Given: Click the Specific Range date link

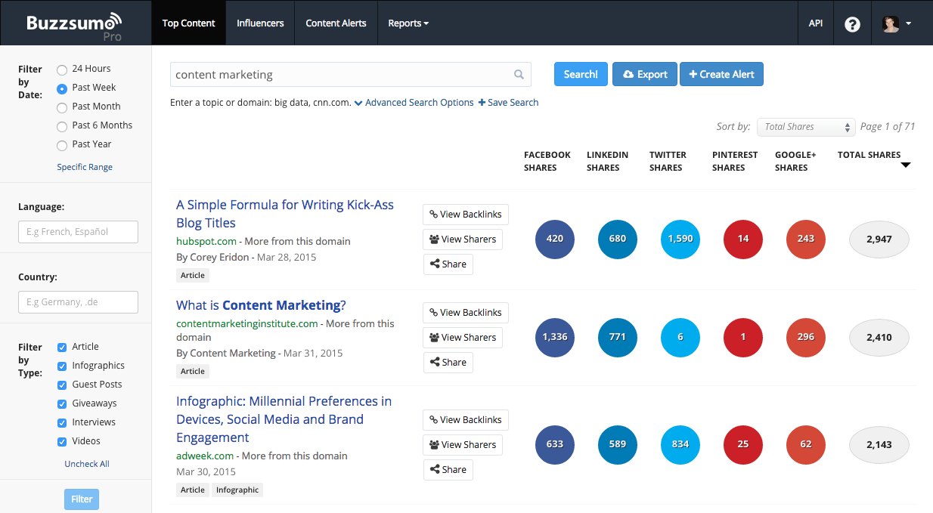Looking at the screenshot, I should [x=84, y=166].
